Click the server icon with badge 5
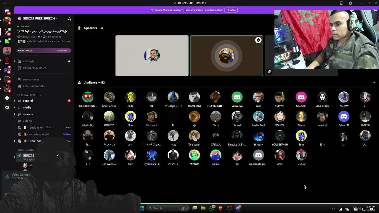Screen dimensions: 379x213 tap(7, 88)
